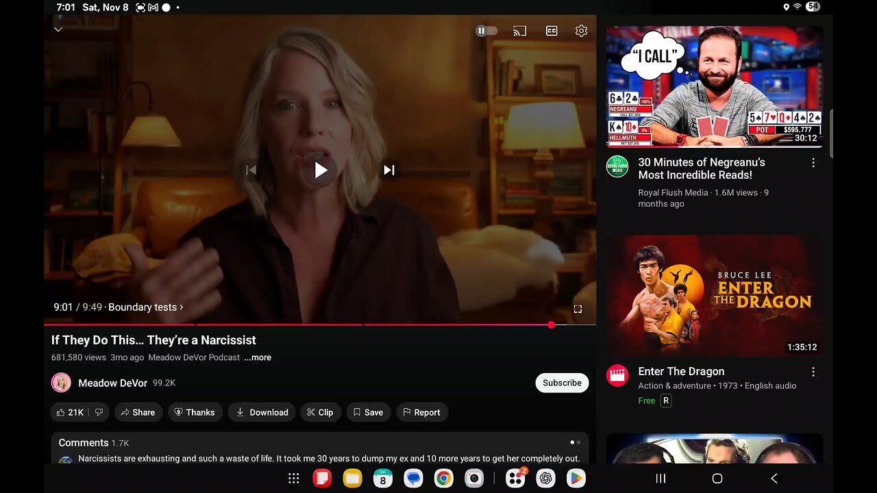Open the app folder with notification badge

(x=515, y=479)
